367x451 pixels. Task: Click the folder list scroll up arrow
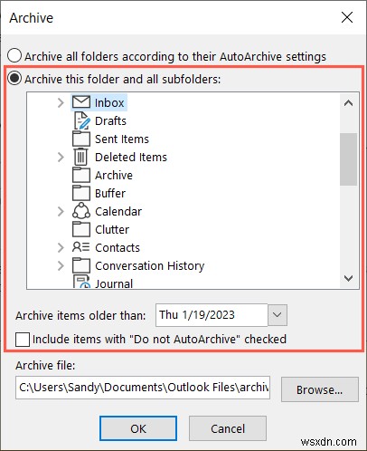pyautogui.click(x=348, y=103)
